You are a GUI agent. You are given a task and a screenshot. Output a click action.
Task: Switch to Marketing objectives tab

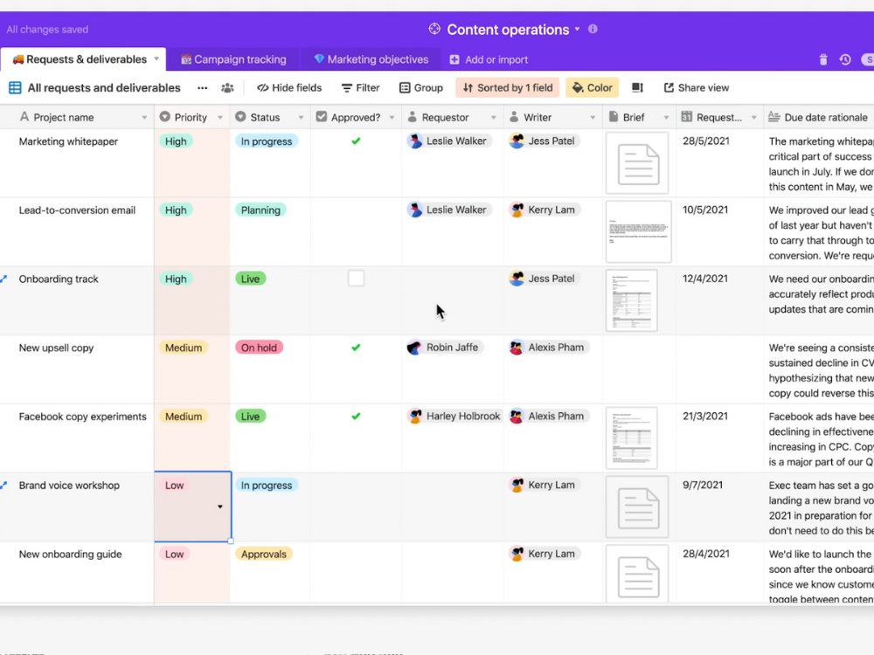pyautogui.click(x=371, y=59)
